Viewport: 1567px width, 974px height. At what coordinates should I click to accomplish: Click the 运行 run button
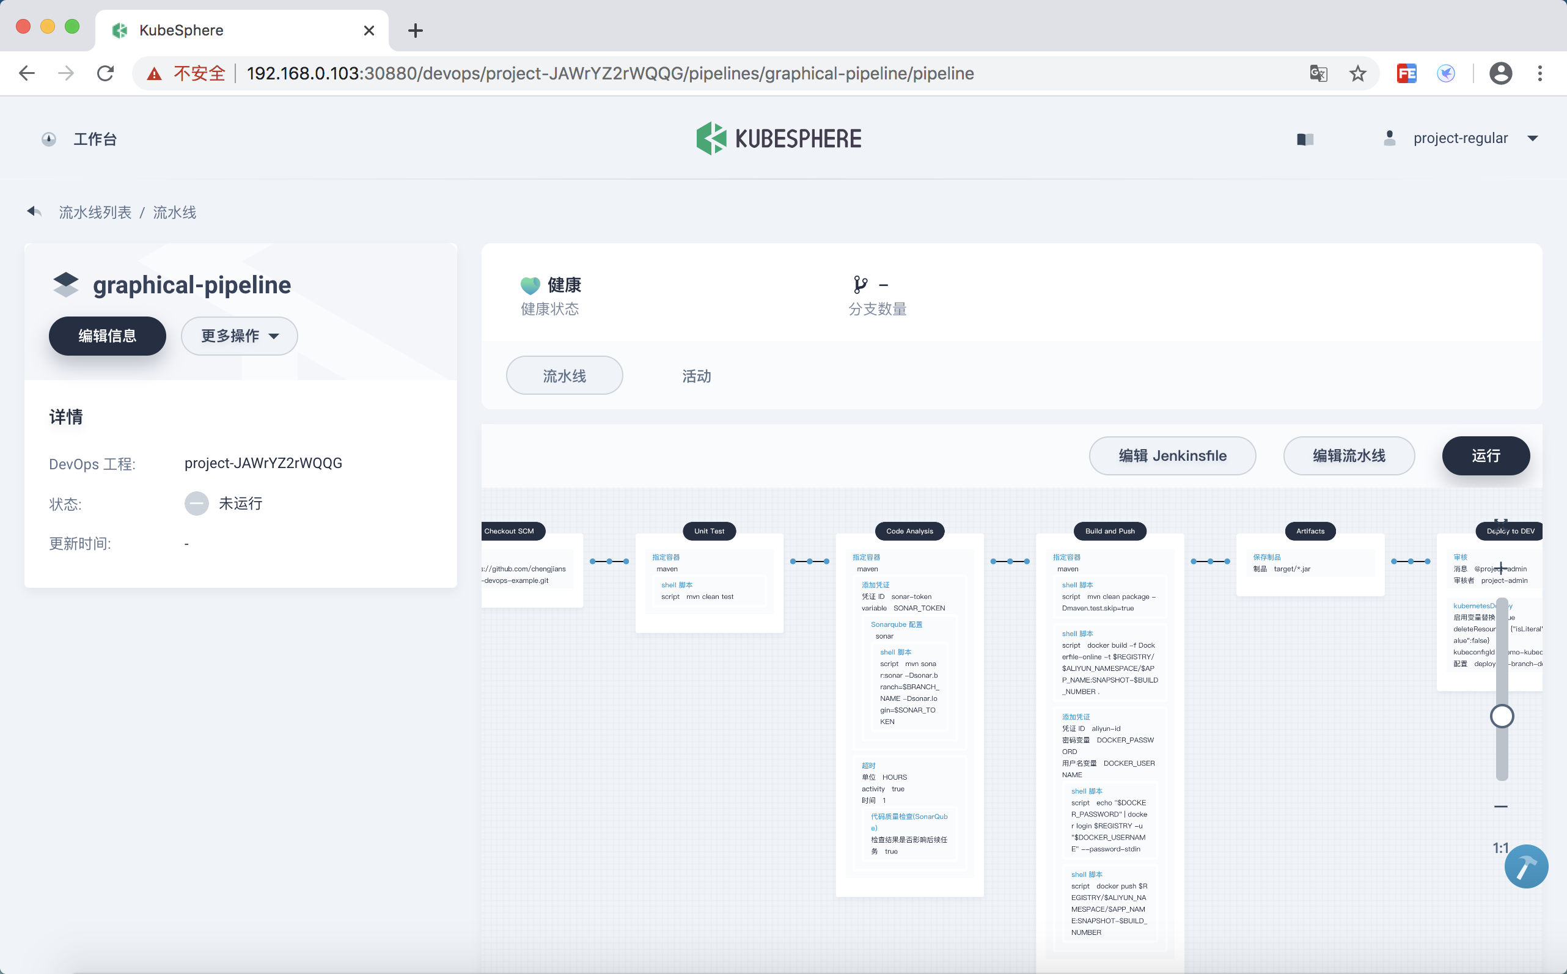point(1485,455)
